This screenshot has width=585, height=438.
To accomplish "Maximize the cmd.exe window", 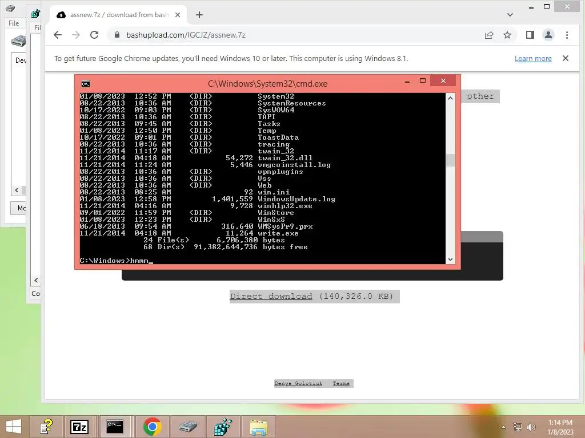I will (423, 81).
